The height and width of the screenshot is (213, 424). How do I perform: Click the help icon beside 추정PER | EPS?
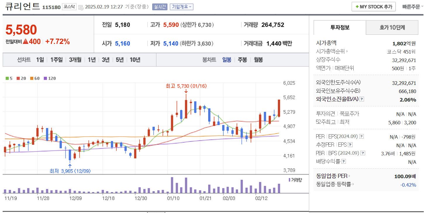(350, 145)
